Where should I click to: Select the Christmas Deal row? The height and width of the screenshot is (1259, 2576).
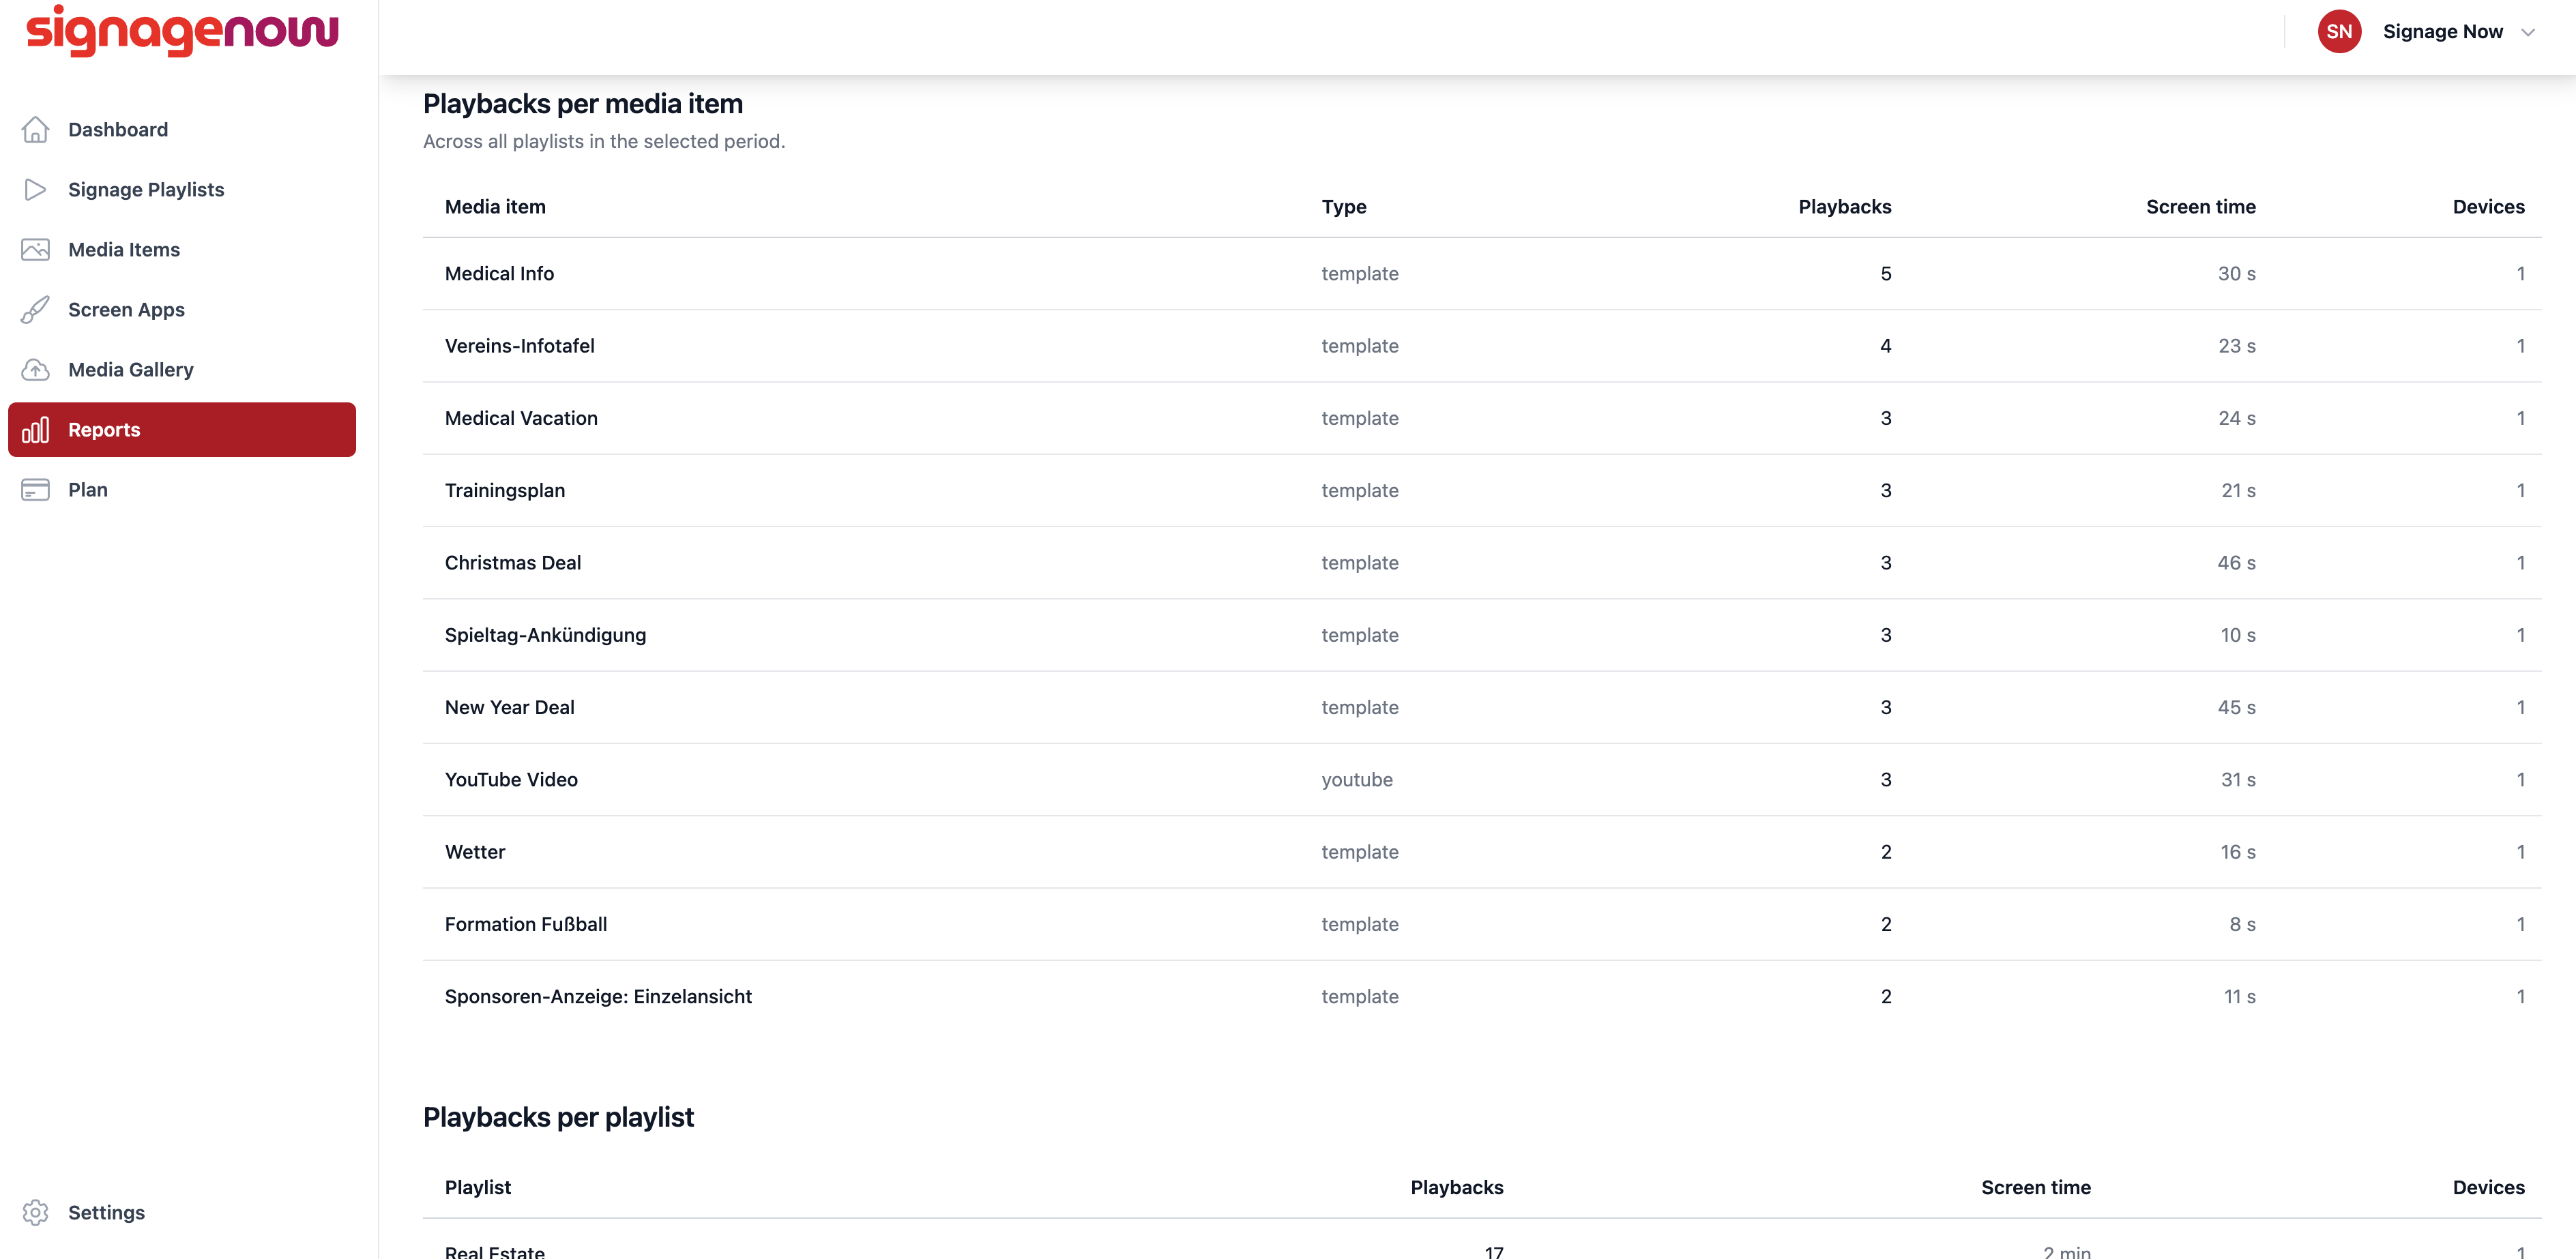coord(1482,563)
